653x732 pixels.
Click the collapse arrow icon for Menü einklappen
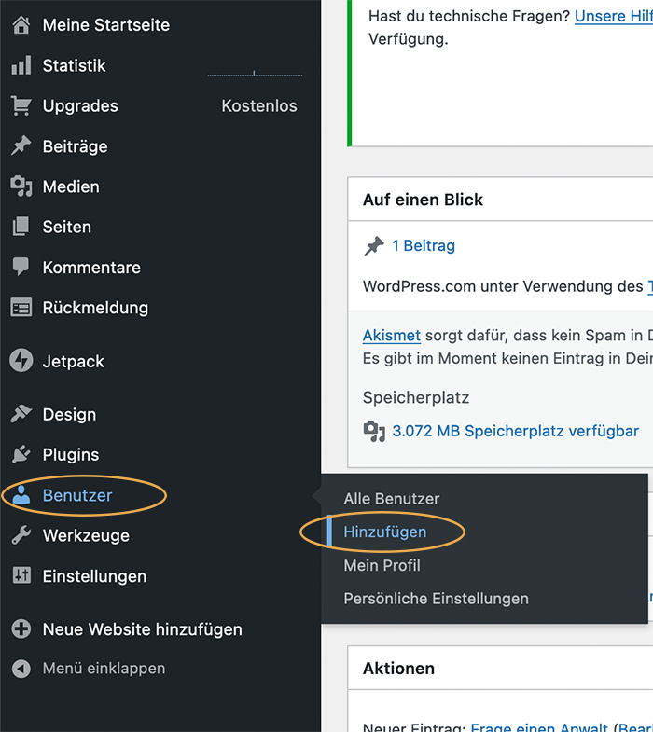(21, 669)
